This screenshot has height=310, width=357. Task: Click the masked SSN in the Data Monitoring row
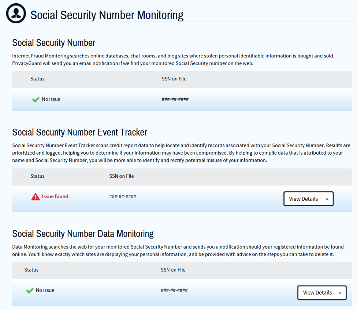(x=174, y=290)
